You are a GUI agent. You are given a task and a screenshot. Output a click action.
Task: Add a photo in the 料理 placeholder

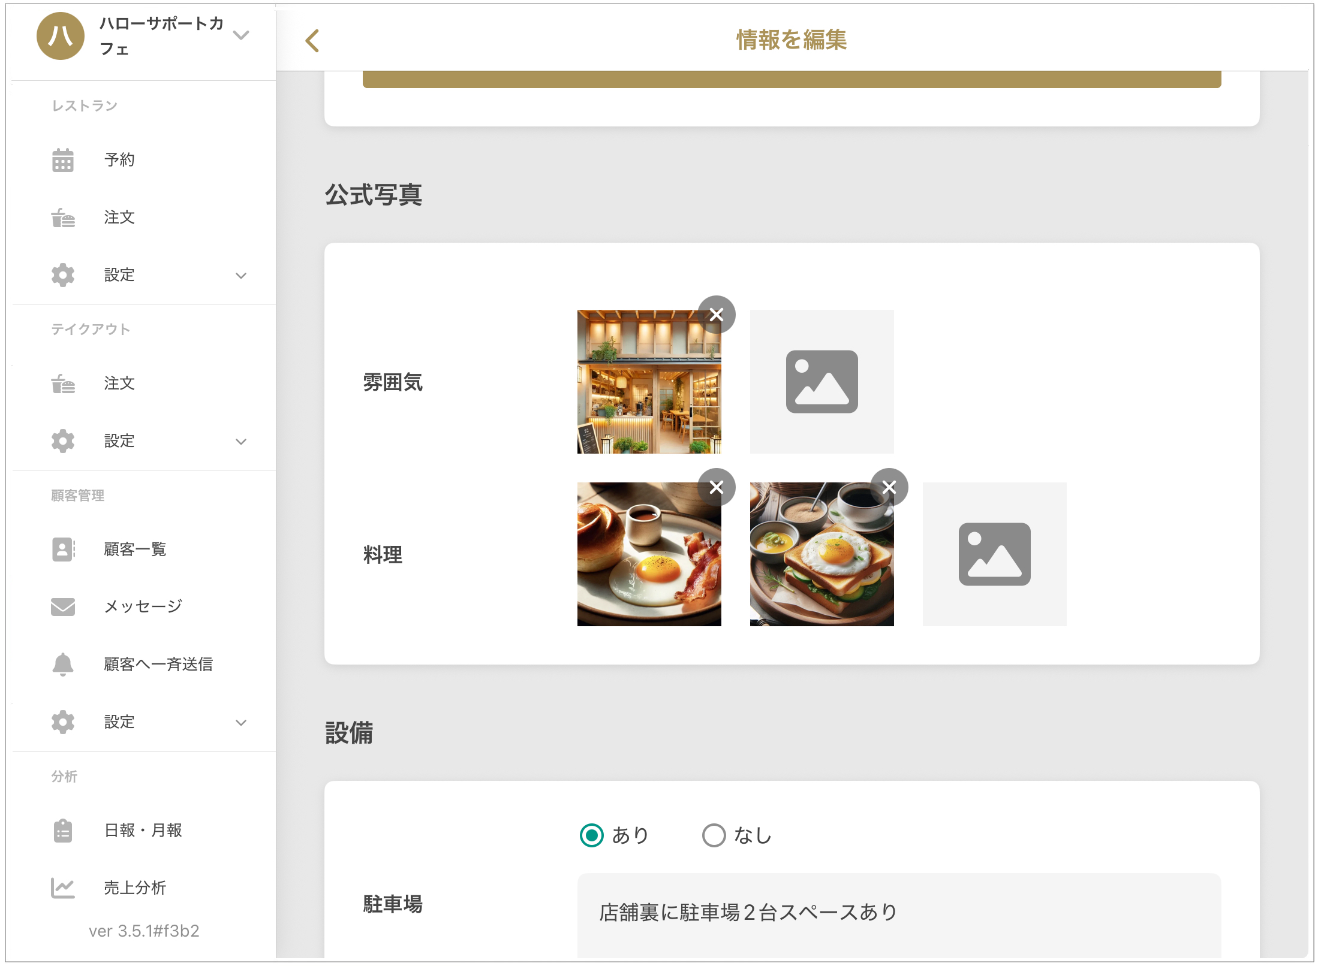point(994,554)
